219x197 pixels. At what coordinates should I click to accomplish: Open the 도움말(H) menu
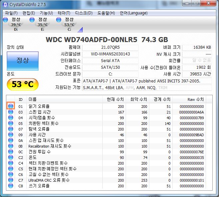[x=106, y=13]
